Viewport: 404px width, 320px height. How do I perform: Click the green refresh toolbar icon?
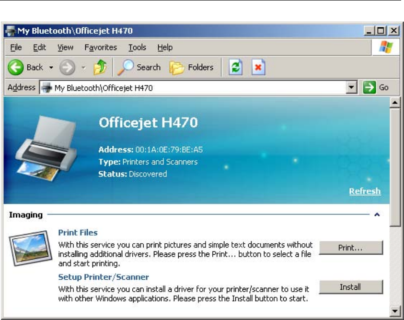[235, 67]
